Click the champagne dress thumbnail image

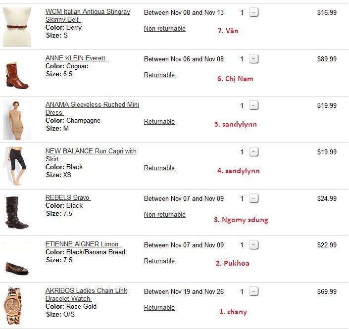pyautogui.click(x=17, y=120)
